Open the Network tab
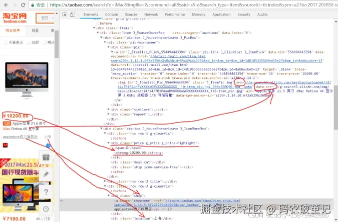 [x=151, y=14]
